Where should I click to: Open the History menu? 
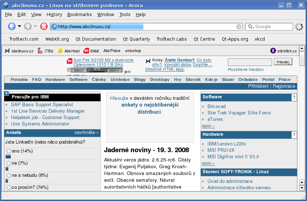55,15
